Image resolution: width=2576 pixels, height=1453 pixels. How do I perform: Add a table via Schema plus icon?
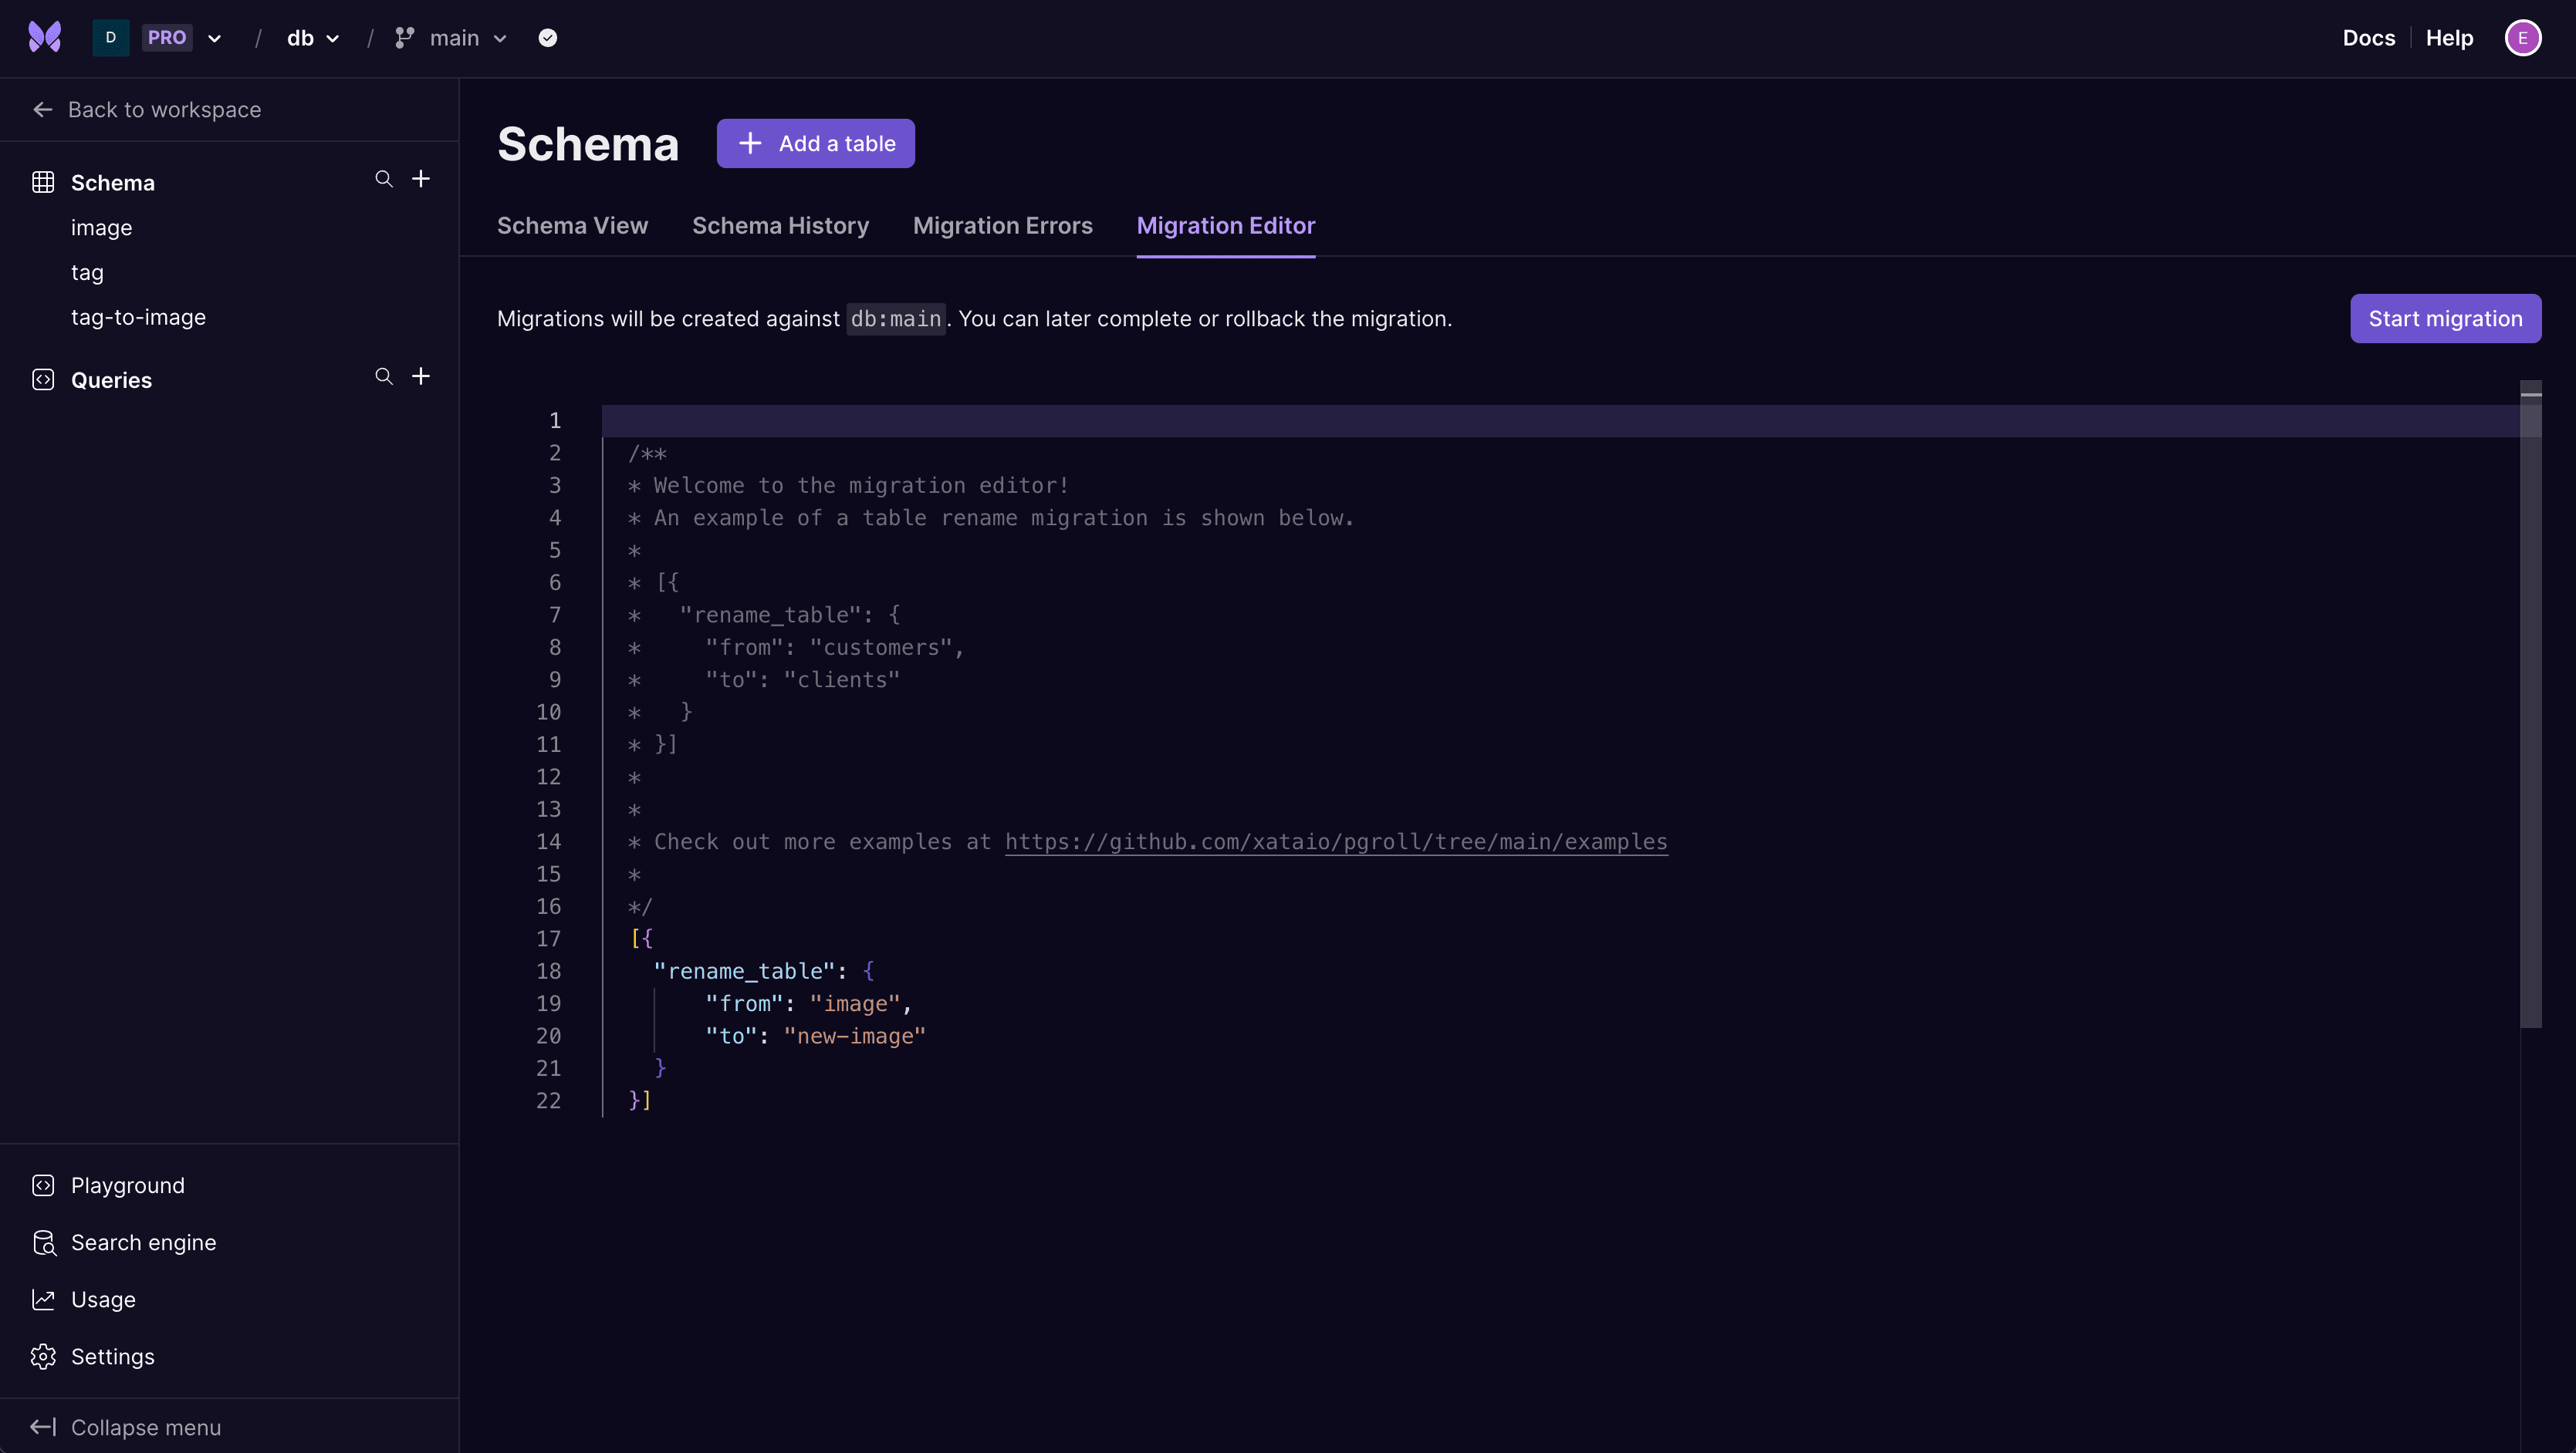pos(421,179)
